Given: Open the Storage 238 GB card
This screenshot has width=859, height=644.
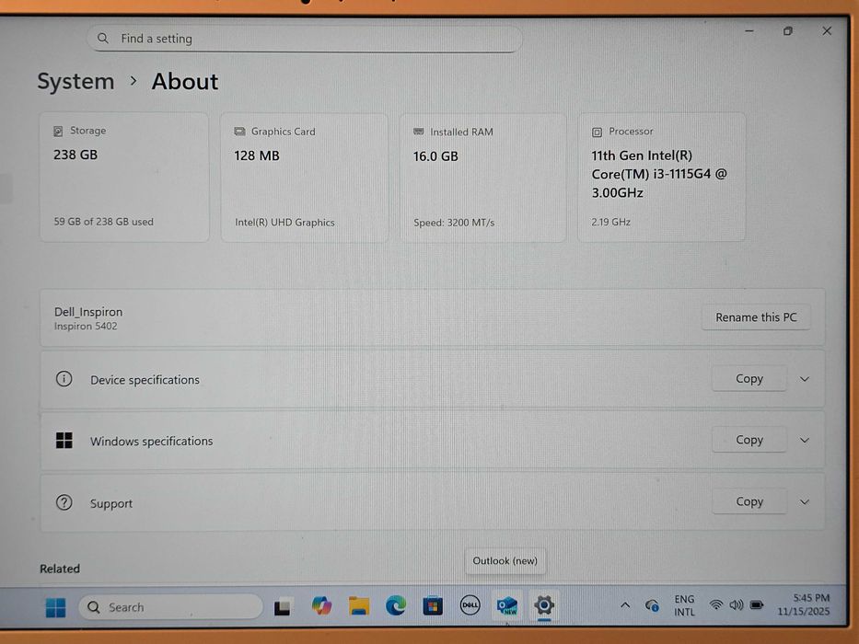Looking at the screenshot, I should pyautogui.click(x=124, y=177).
